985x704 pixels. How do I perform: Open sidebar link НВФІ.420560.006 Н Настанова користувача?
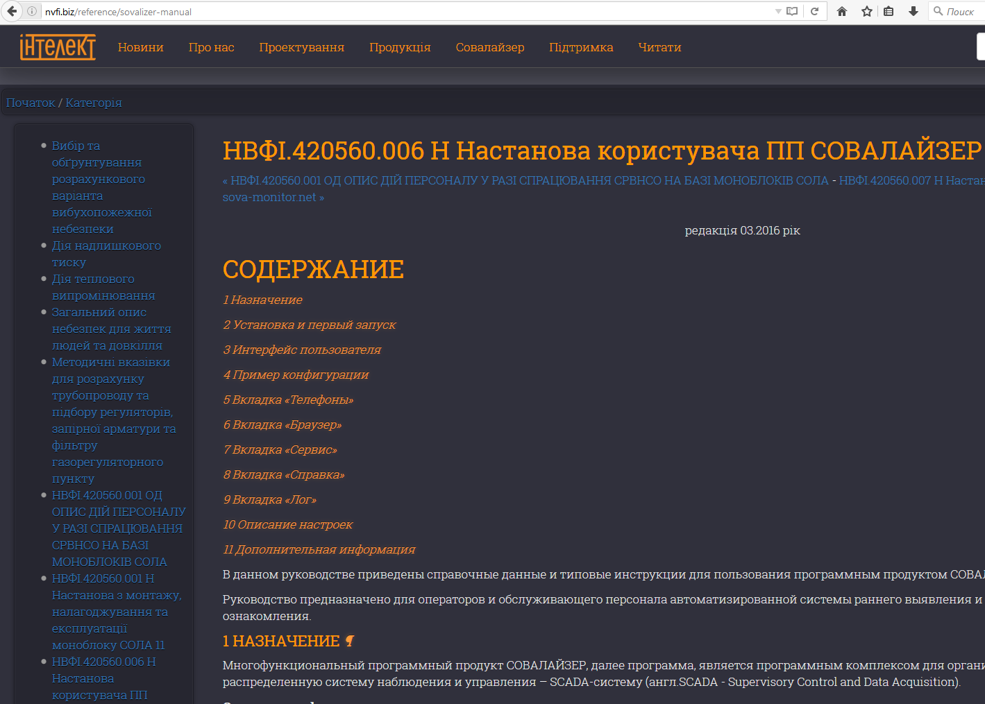[x=104, y=678]
